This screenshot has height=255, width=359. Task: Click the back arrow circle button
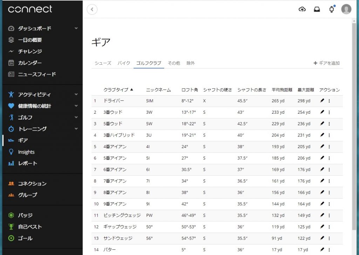tap(92, 9)
